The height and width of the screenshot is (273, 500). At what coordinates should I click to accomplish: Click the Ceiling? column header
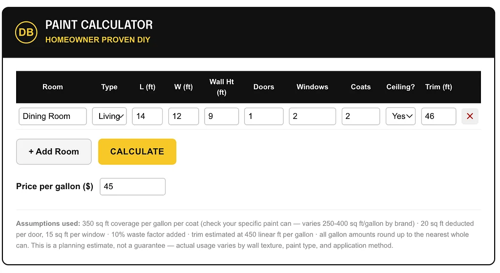click(x=400, y=87)
